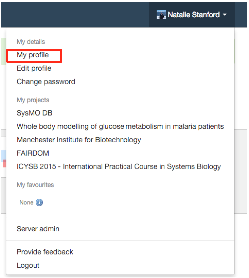The width and height of the screenshot is (249, 278).
Task: Select Provide feedback
Action: [45, 252]
